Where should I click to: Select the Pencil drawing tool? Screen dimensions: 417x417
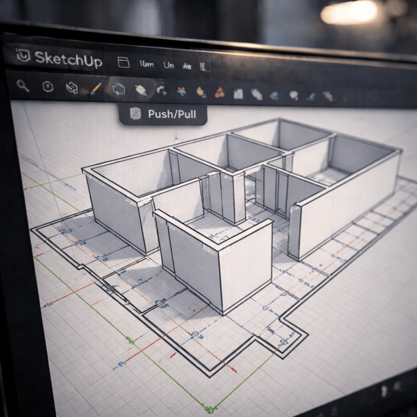coord(96,88)
